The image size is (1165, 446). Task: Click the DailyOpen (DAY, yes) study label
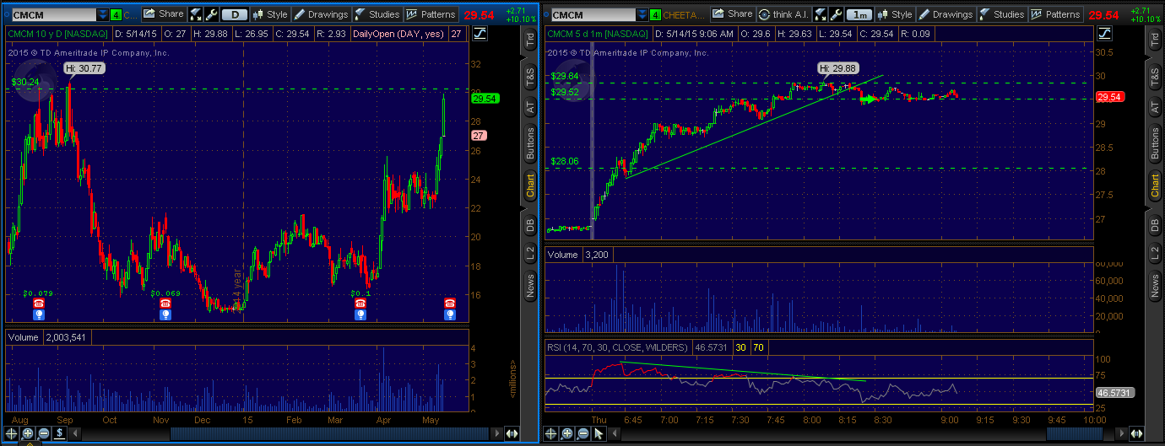pos(401,33)
